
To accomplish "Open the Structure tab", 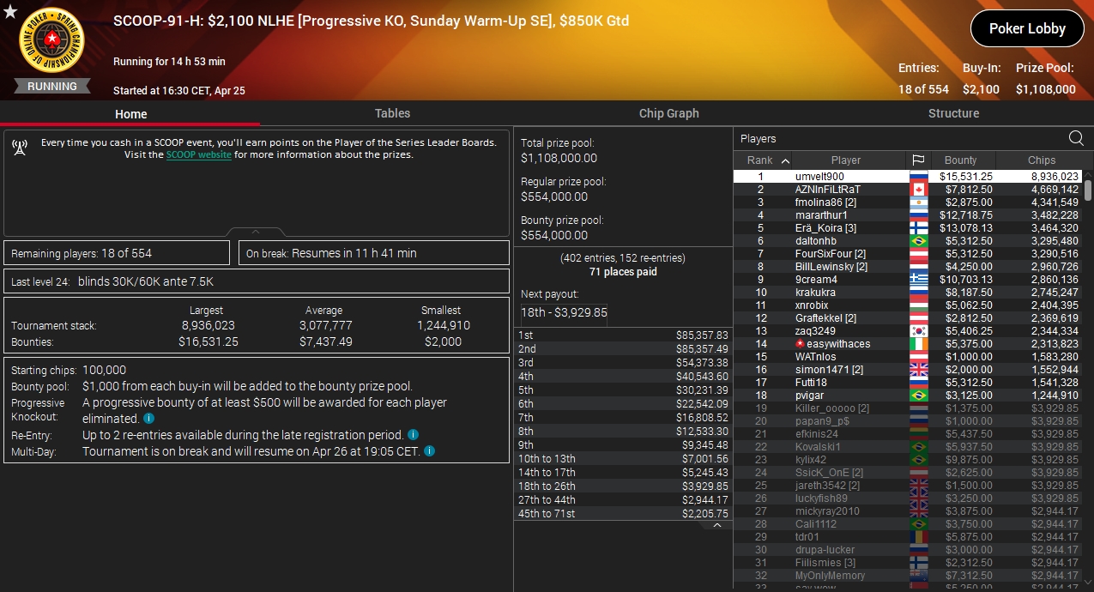I will (953, 113).
